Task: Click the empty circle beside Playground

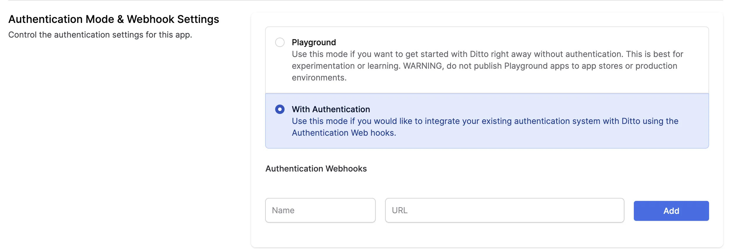Action: coord(280,42)
